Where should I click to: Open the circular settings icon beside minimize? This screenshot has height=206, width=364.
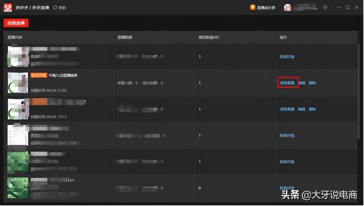325,7
